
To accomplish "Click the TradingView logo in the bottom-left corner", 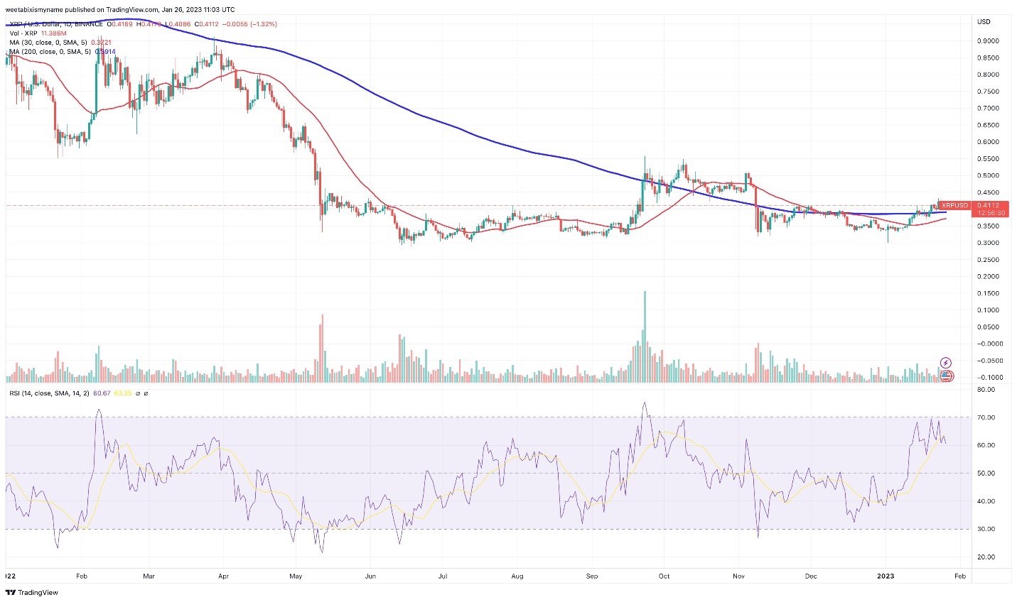I will point(31,592).
